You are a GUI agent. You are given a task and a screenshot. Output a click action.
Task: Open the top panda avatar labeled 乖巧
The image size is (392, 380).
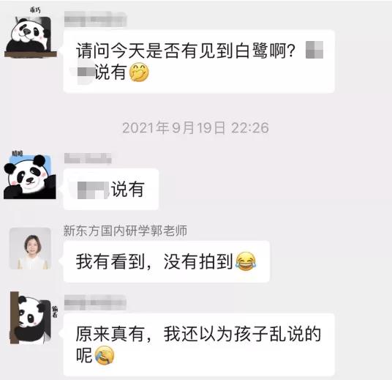tap(31, 32)
